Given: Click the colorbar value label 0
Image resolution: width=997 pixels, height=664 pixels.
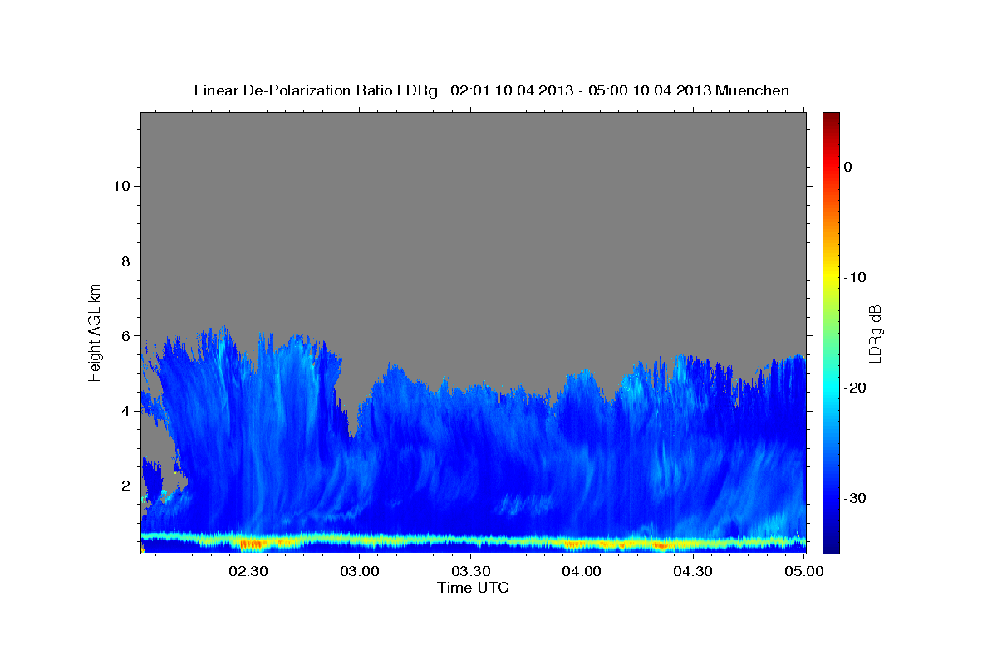Looking at the screenshot, I should [x=847, y=167].
